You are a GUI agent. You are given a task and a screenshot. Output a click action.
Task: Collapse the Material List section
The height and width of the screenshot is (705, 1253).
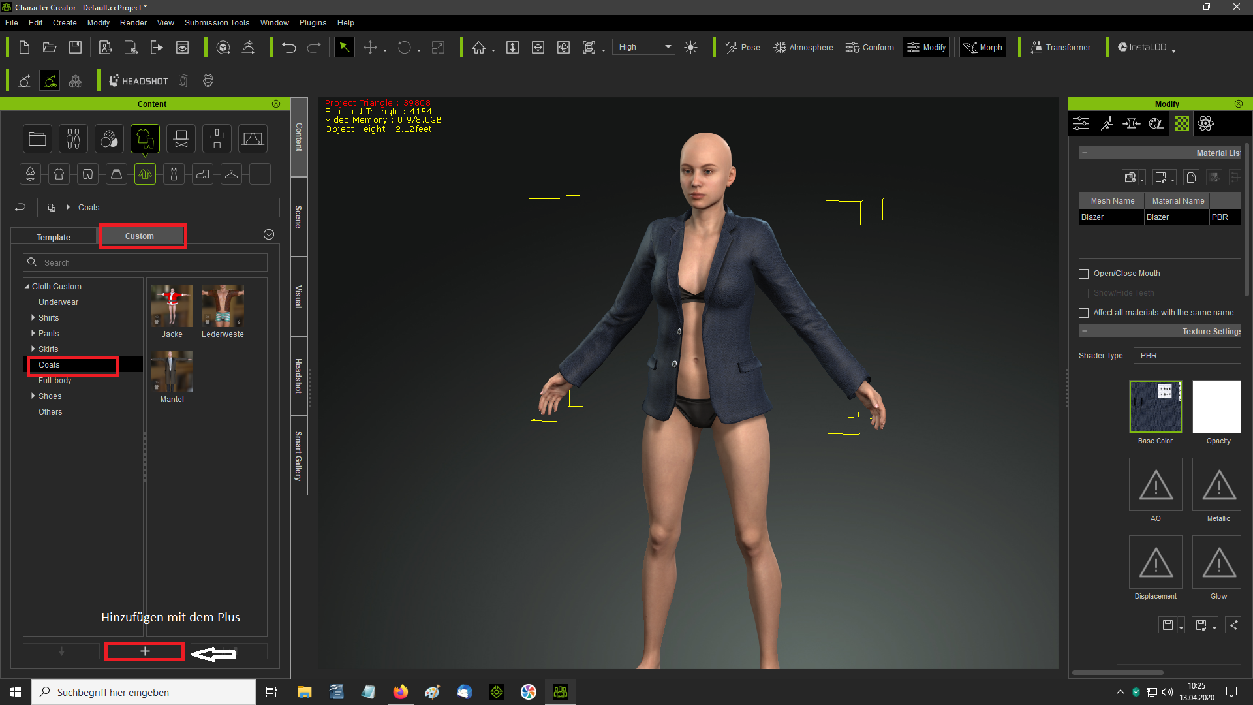click(1084, 153)
